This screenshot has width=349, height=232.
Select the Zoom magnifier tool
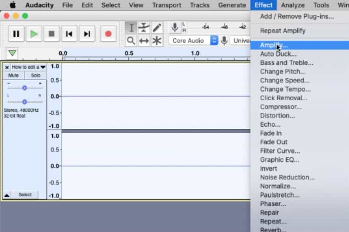point(131,41)
